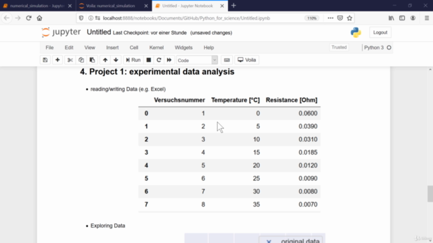
Task: Toggle the browser sidebar icon
Action: 402,18
